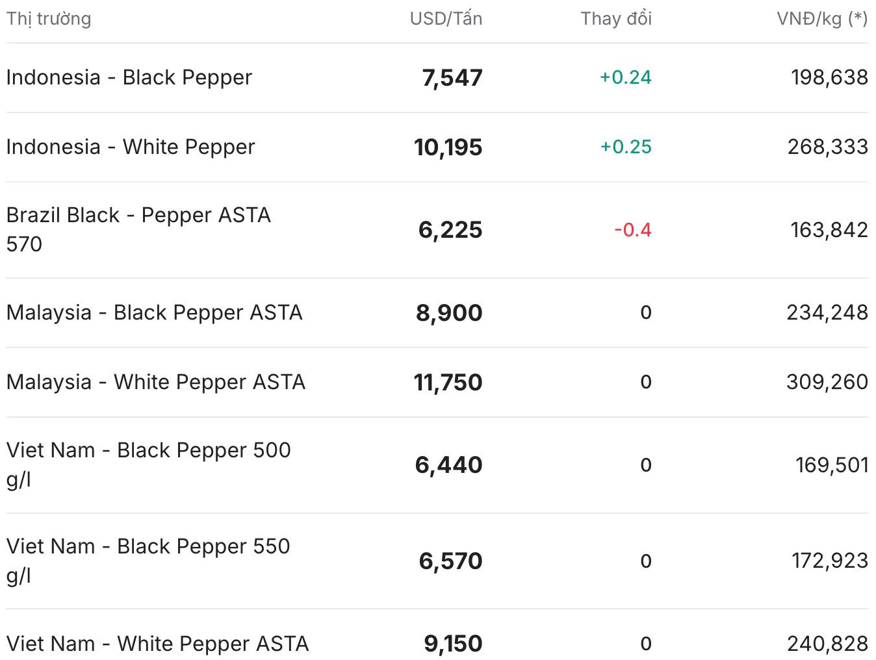
Task: Click the green +0.25 change value
Action: [x=625, y=147]
